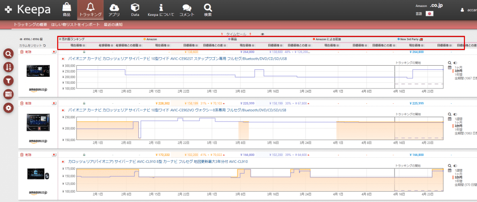
Task: Open the 商品 shopping bag menu
Action: (67, 10)
